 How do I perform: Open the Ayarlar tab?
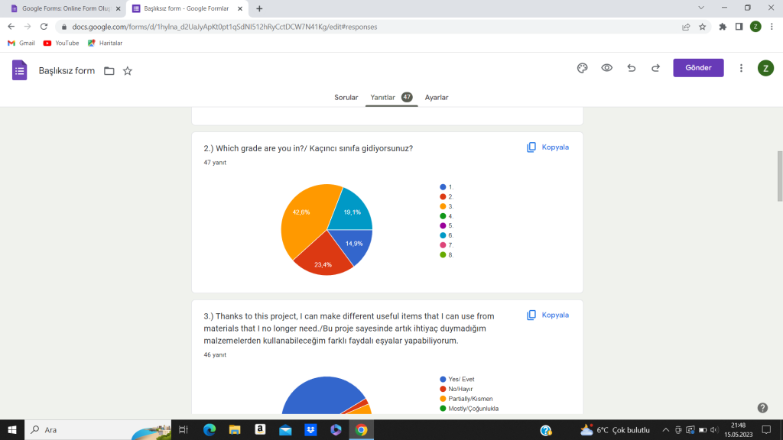436,97
